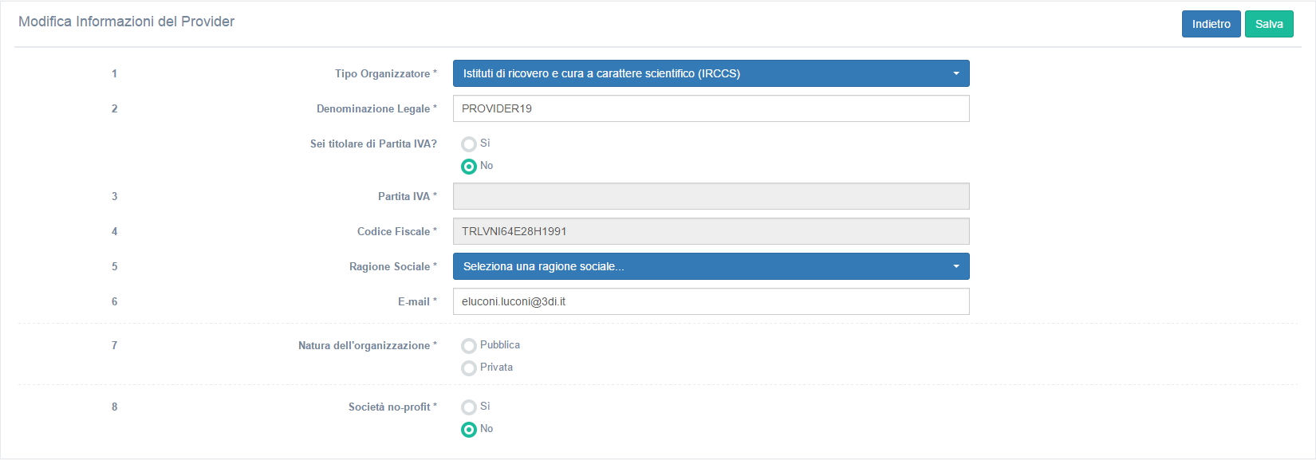Click the disabled Partita IVA field
The width and height of the screenshot is (1316, 460).
pos(710,196)
